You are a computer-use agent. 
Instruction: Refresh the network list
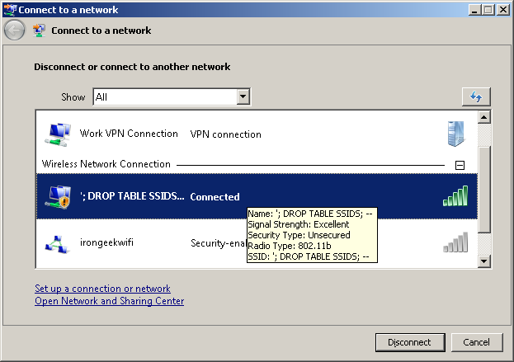pyautogui.click(x=476, y=96)
